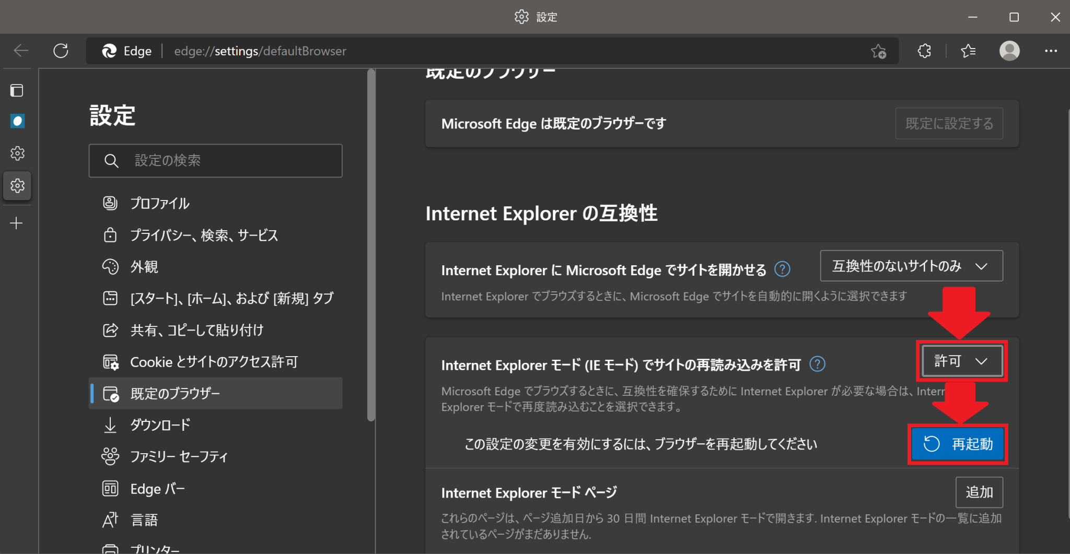Image resolution: width=1070 pixels, height=554 pixels.
Task: Reload the settings page
Action: pos(60,51)
